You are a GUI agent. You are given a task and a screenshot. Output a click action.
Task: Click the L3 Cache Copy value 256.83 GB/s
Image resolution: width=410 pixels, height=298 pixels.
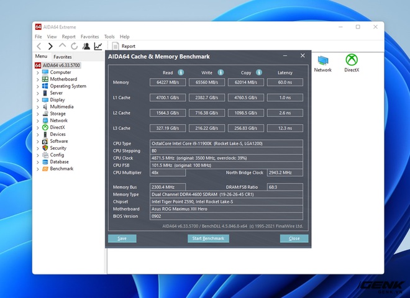tap(246, 129)
